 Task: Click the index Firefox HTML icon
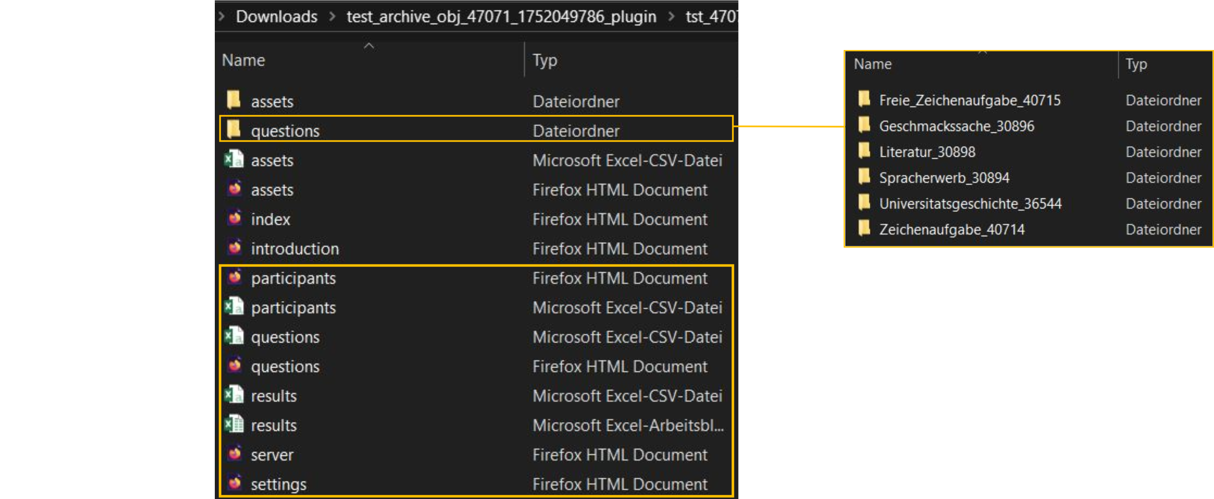[235, 218]
